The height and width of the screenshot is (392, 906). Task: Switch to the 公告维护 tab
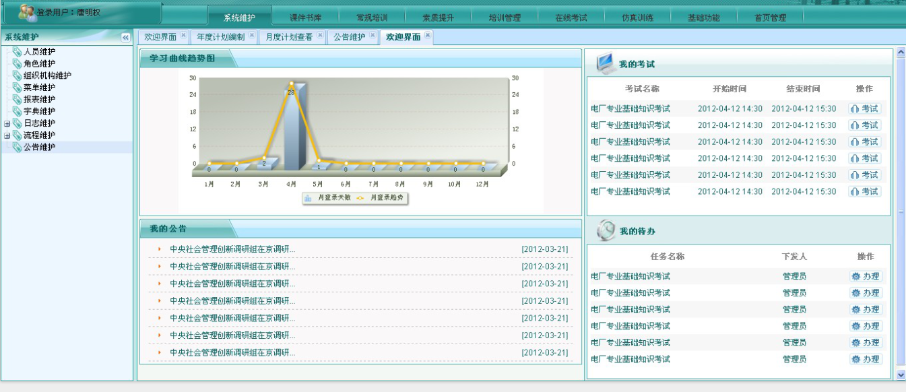pos(349,37)
